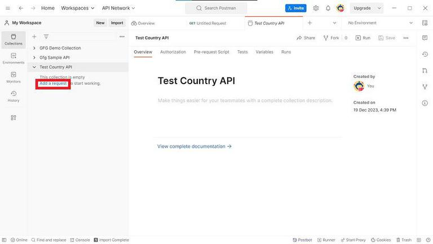
Task: Open the comments icon in right sidebar
Action: 425,38
